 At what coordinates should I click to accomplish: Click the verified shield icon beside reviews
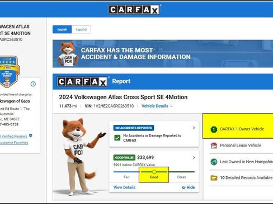coord(31,136)
